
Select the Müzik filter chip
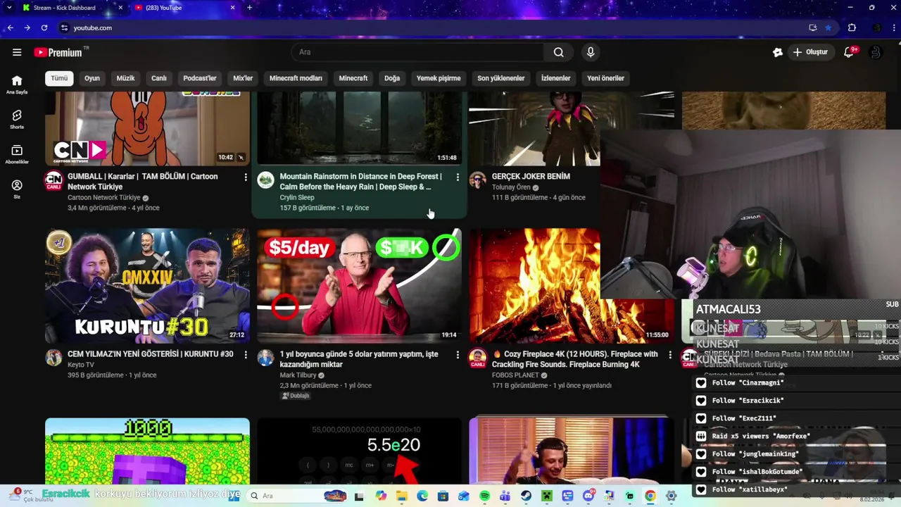click(x=125, y=78)
